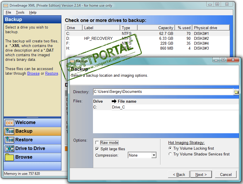Click the Back button
The image size is (243, 184).
[179, 174]
